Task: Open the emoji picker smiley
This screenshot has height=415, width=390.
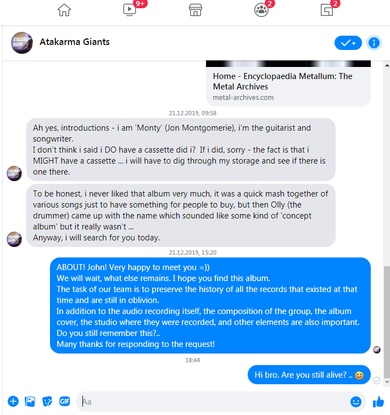Action: coord(356,401)
